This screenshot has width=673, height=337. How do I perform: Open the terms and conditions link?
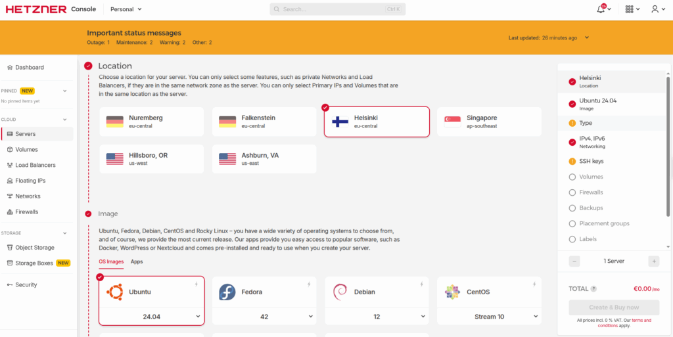point(624,323)
